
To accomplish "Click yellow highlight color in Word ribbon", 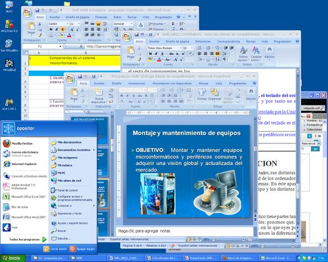I will click(150, 60).
